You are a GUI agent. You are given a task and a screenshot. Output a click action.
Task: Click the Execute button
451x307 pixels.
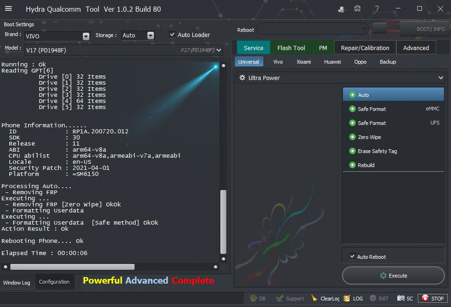[x=393, y=276]
